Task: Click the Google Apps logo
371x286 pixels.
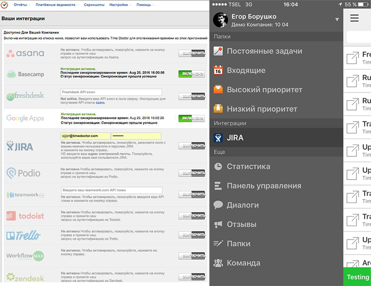Action: [25, 118]
